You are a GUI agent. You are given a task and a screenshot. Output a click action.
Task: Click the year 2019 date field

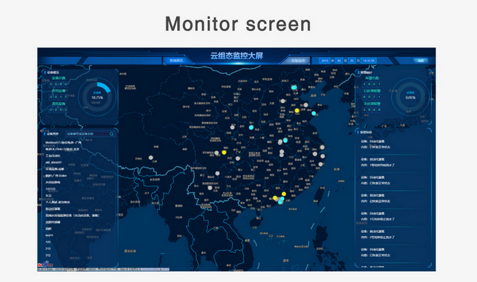click(x=324, y=61)
